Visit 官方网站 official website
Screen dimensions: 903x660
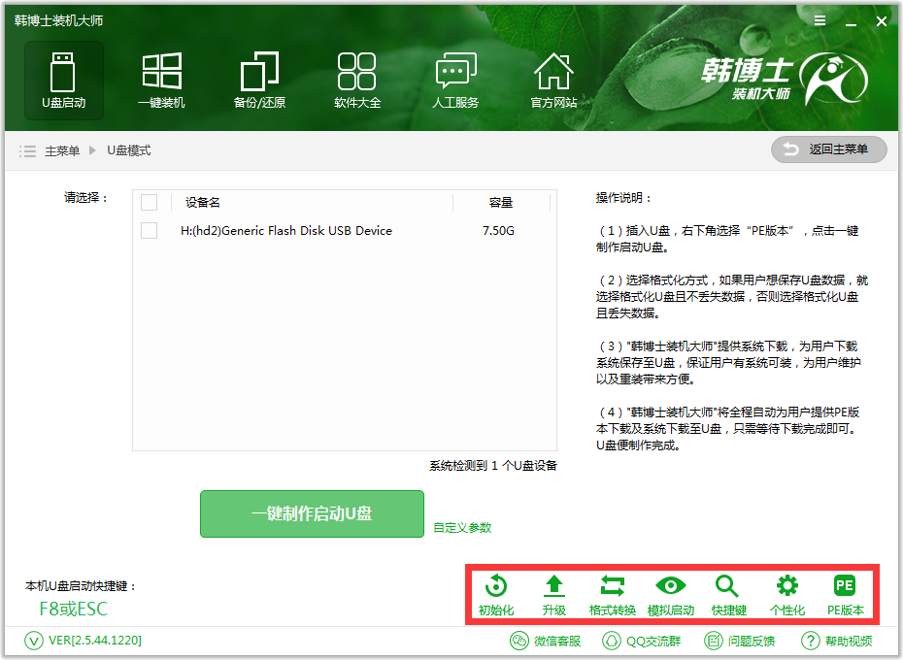tap(553, 81)
